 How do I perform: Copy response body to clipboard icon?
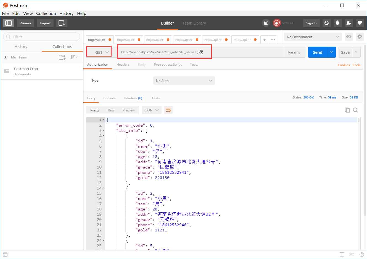pos(347,110)
